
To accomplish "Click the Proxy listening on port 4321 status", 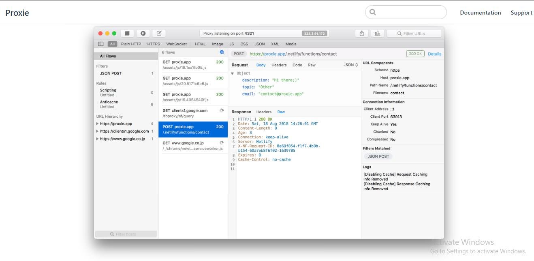I will pyautogui.click(x=229, y=34).
